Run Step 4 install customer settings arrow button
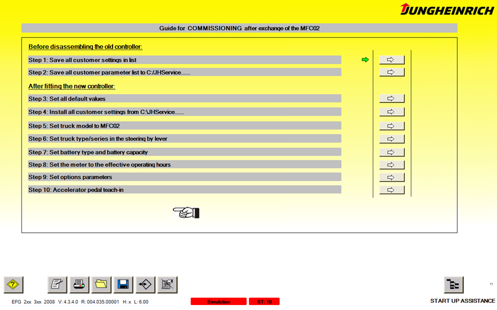The height and width of the screenshot is (310, 497). pyautogui.click(x=392, y=112)
